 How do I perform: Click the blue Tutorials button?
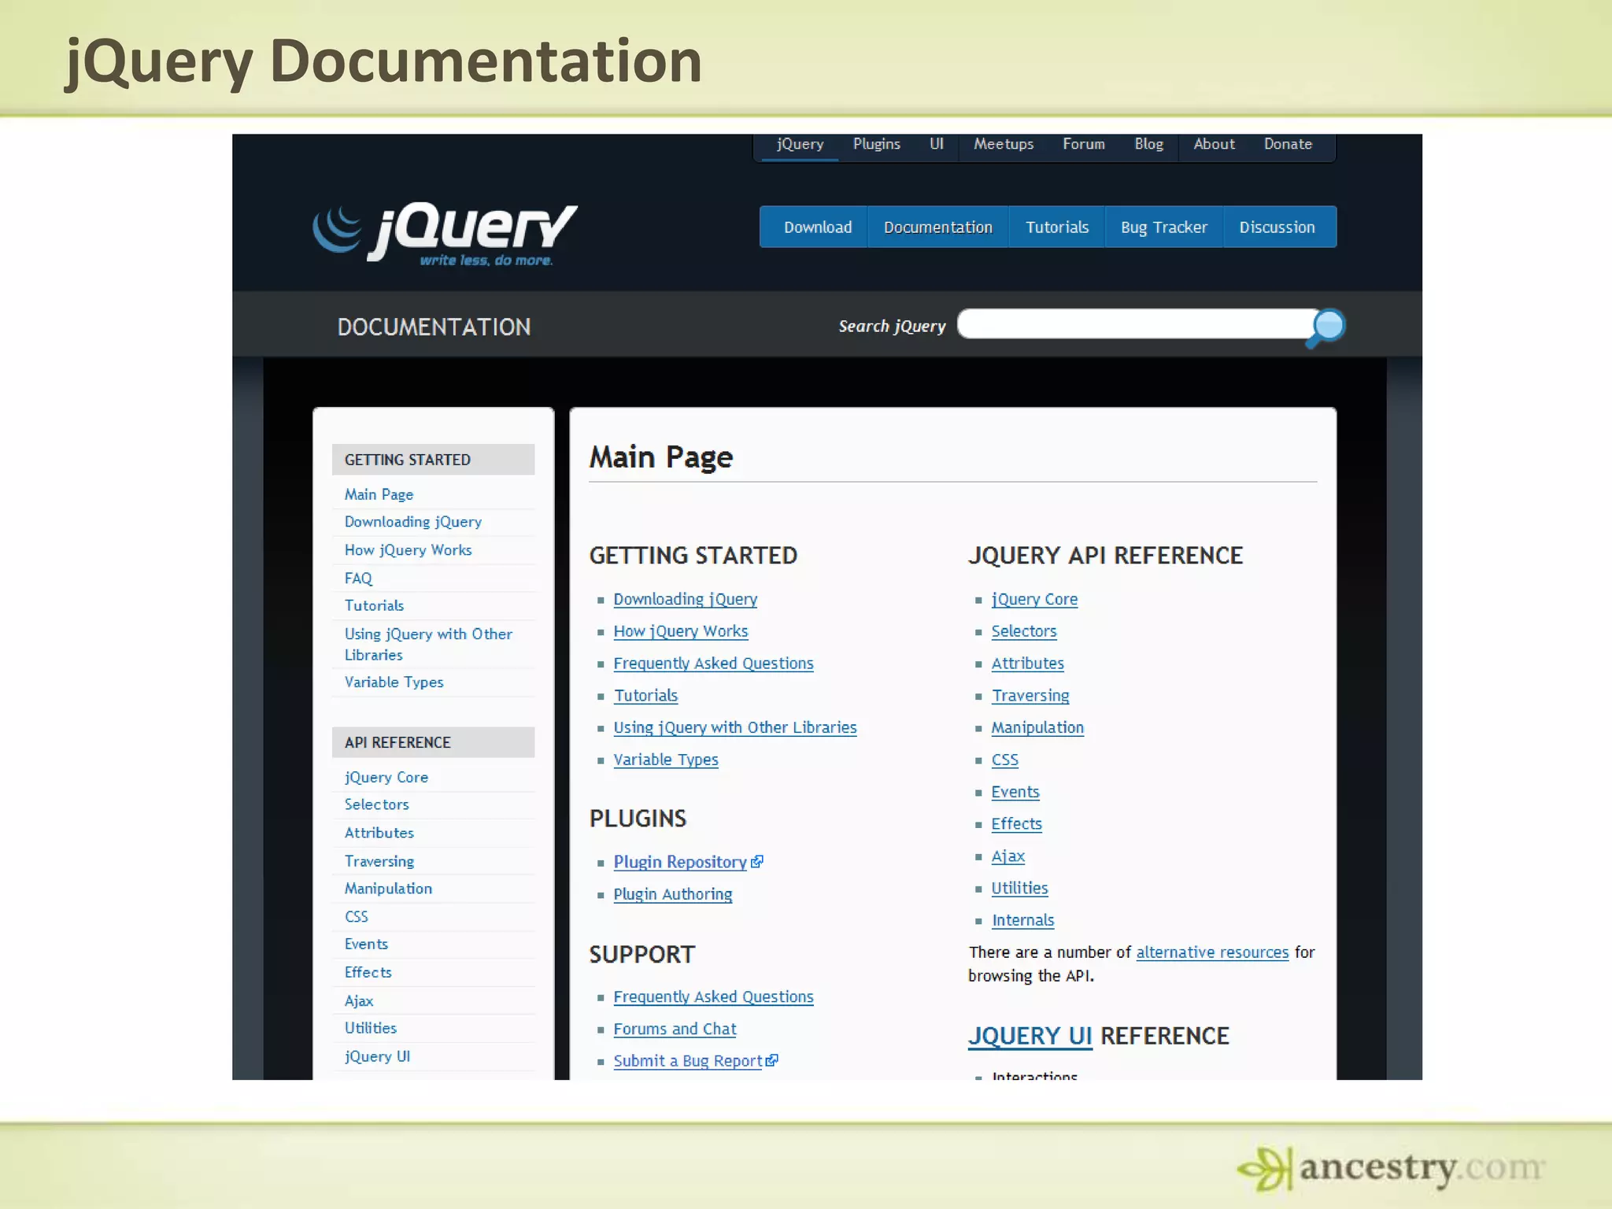click(x=1057, y=227)
